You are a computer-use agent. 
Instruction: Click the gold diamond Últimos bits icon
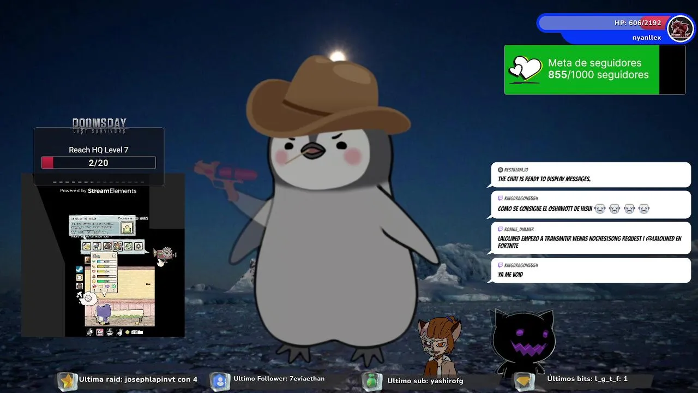click(525, 381)
